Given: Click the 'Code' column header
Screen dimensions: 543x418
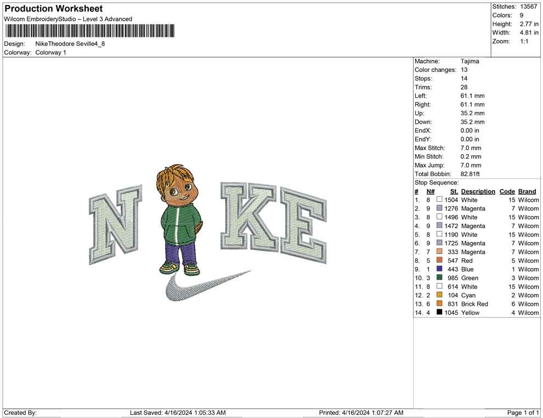Looking at the screenshot, I should [507, 191].
